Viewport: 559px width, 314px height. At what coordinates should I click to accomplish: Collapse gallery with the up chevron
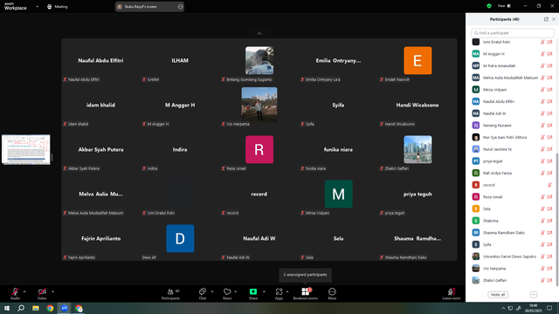click(x=259, y=33)
